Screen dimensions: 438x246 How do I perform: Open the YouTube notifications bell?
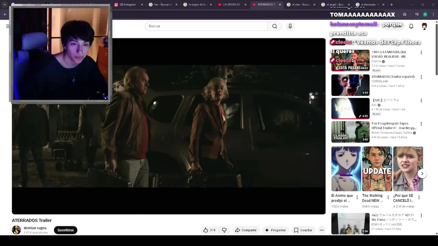[411, 26]
